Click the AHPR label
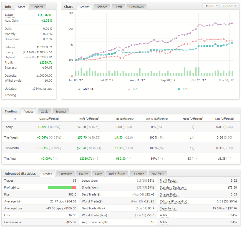The height and width of the screenshot is (228, 242). coord(164,215)
